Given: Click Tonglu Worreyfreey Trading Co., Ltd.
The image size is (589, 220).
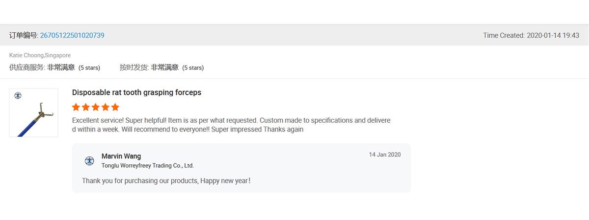Looking at the screenshot, I should (x=148, y=166).
